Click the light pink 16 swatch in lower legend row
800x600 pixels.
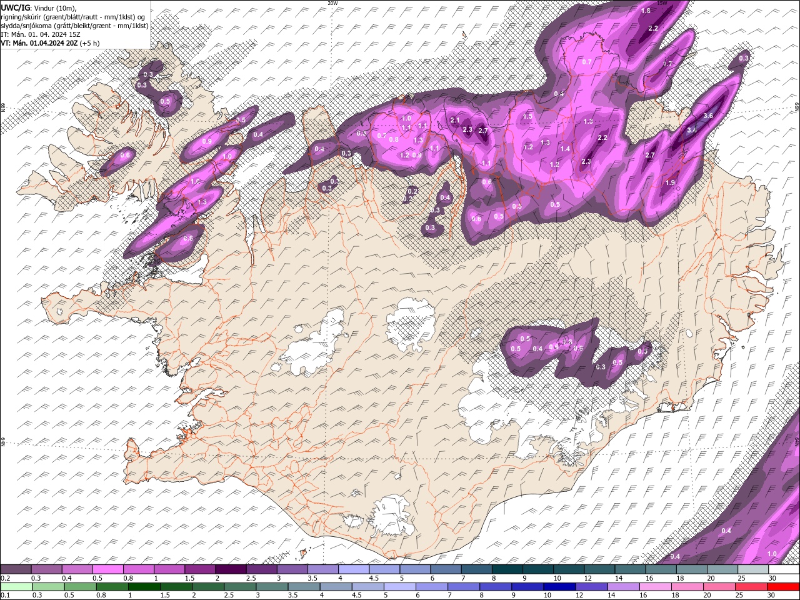pyautogui.click(x=654, y=587)
